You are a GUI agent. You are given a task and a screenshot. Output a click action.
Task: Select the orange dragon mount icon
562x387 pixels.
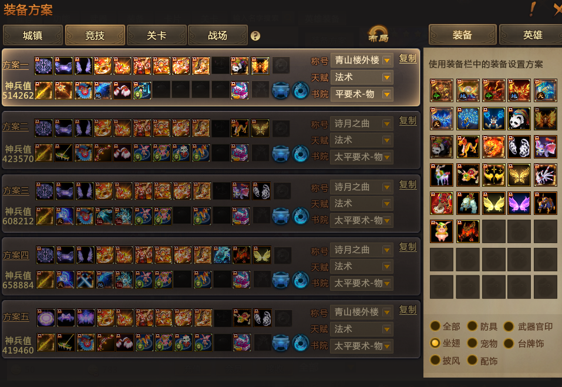tap(467, 147)
